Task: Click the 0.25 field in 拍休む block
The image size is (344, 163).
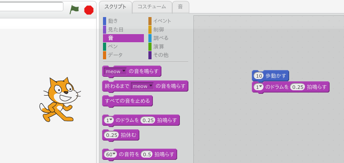Action: coord(112,135)
